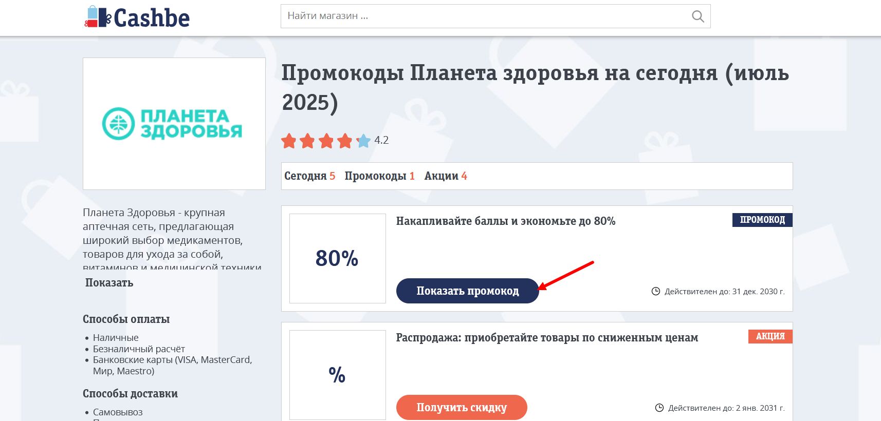The image size is (881, 421).
Task: Open offer title 'Распродажа: приобретайте товары по сниженным ценам'
Action: tap(547, 338)
